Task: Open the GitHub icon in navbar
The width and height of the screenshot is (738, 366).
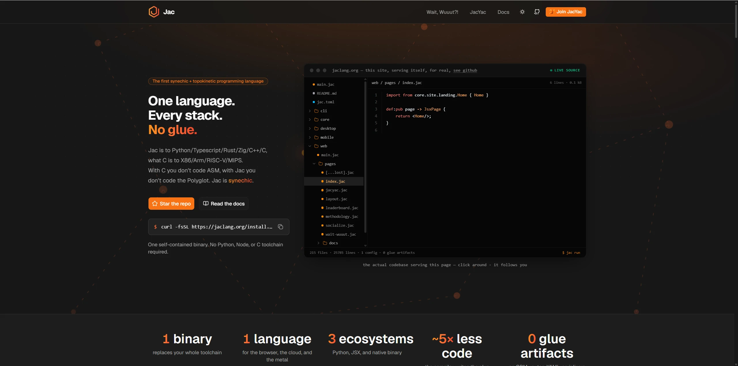Action: coord(536,12)
